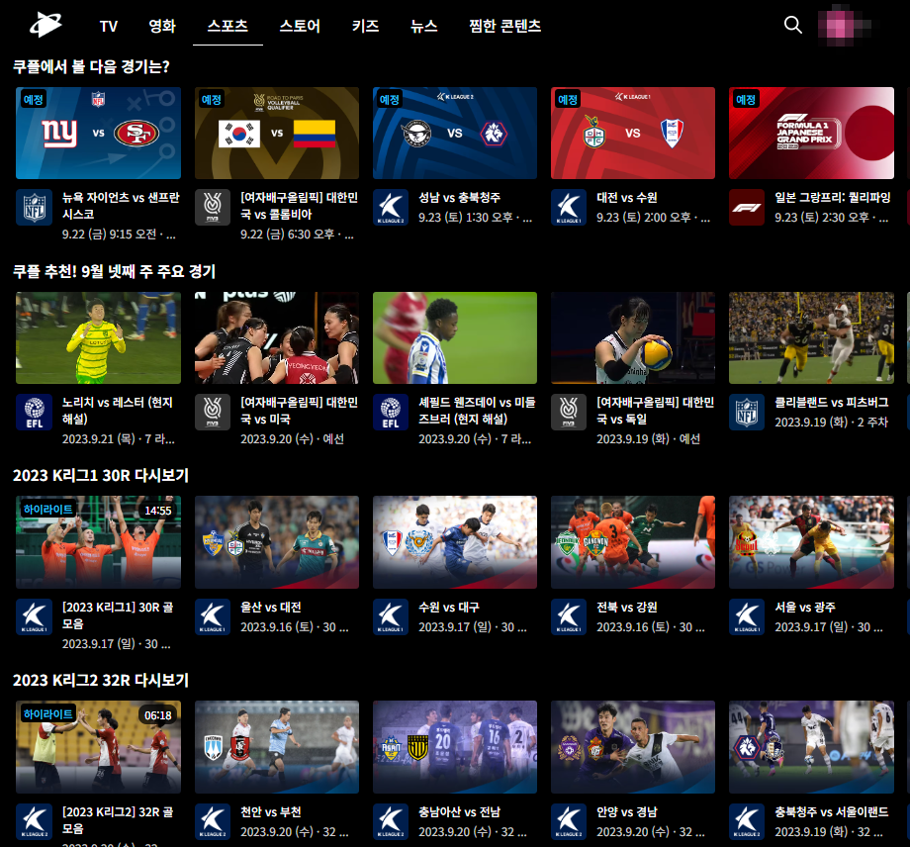The height and width of the screenshot is (847, 910).
Task: Open the Coupang Play home logo
Action: 45,25
